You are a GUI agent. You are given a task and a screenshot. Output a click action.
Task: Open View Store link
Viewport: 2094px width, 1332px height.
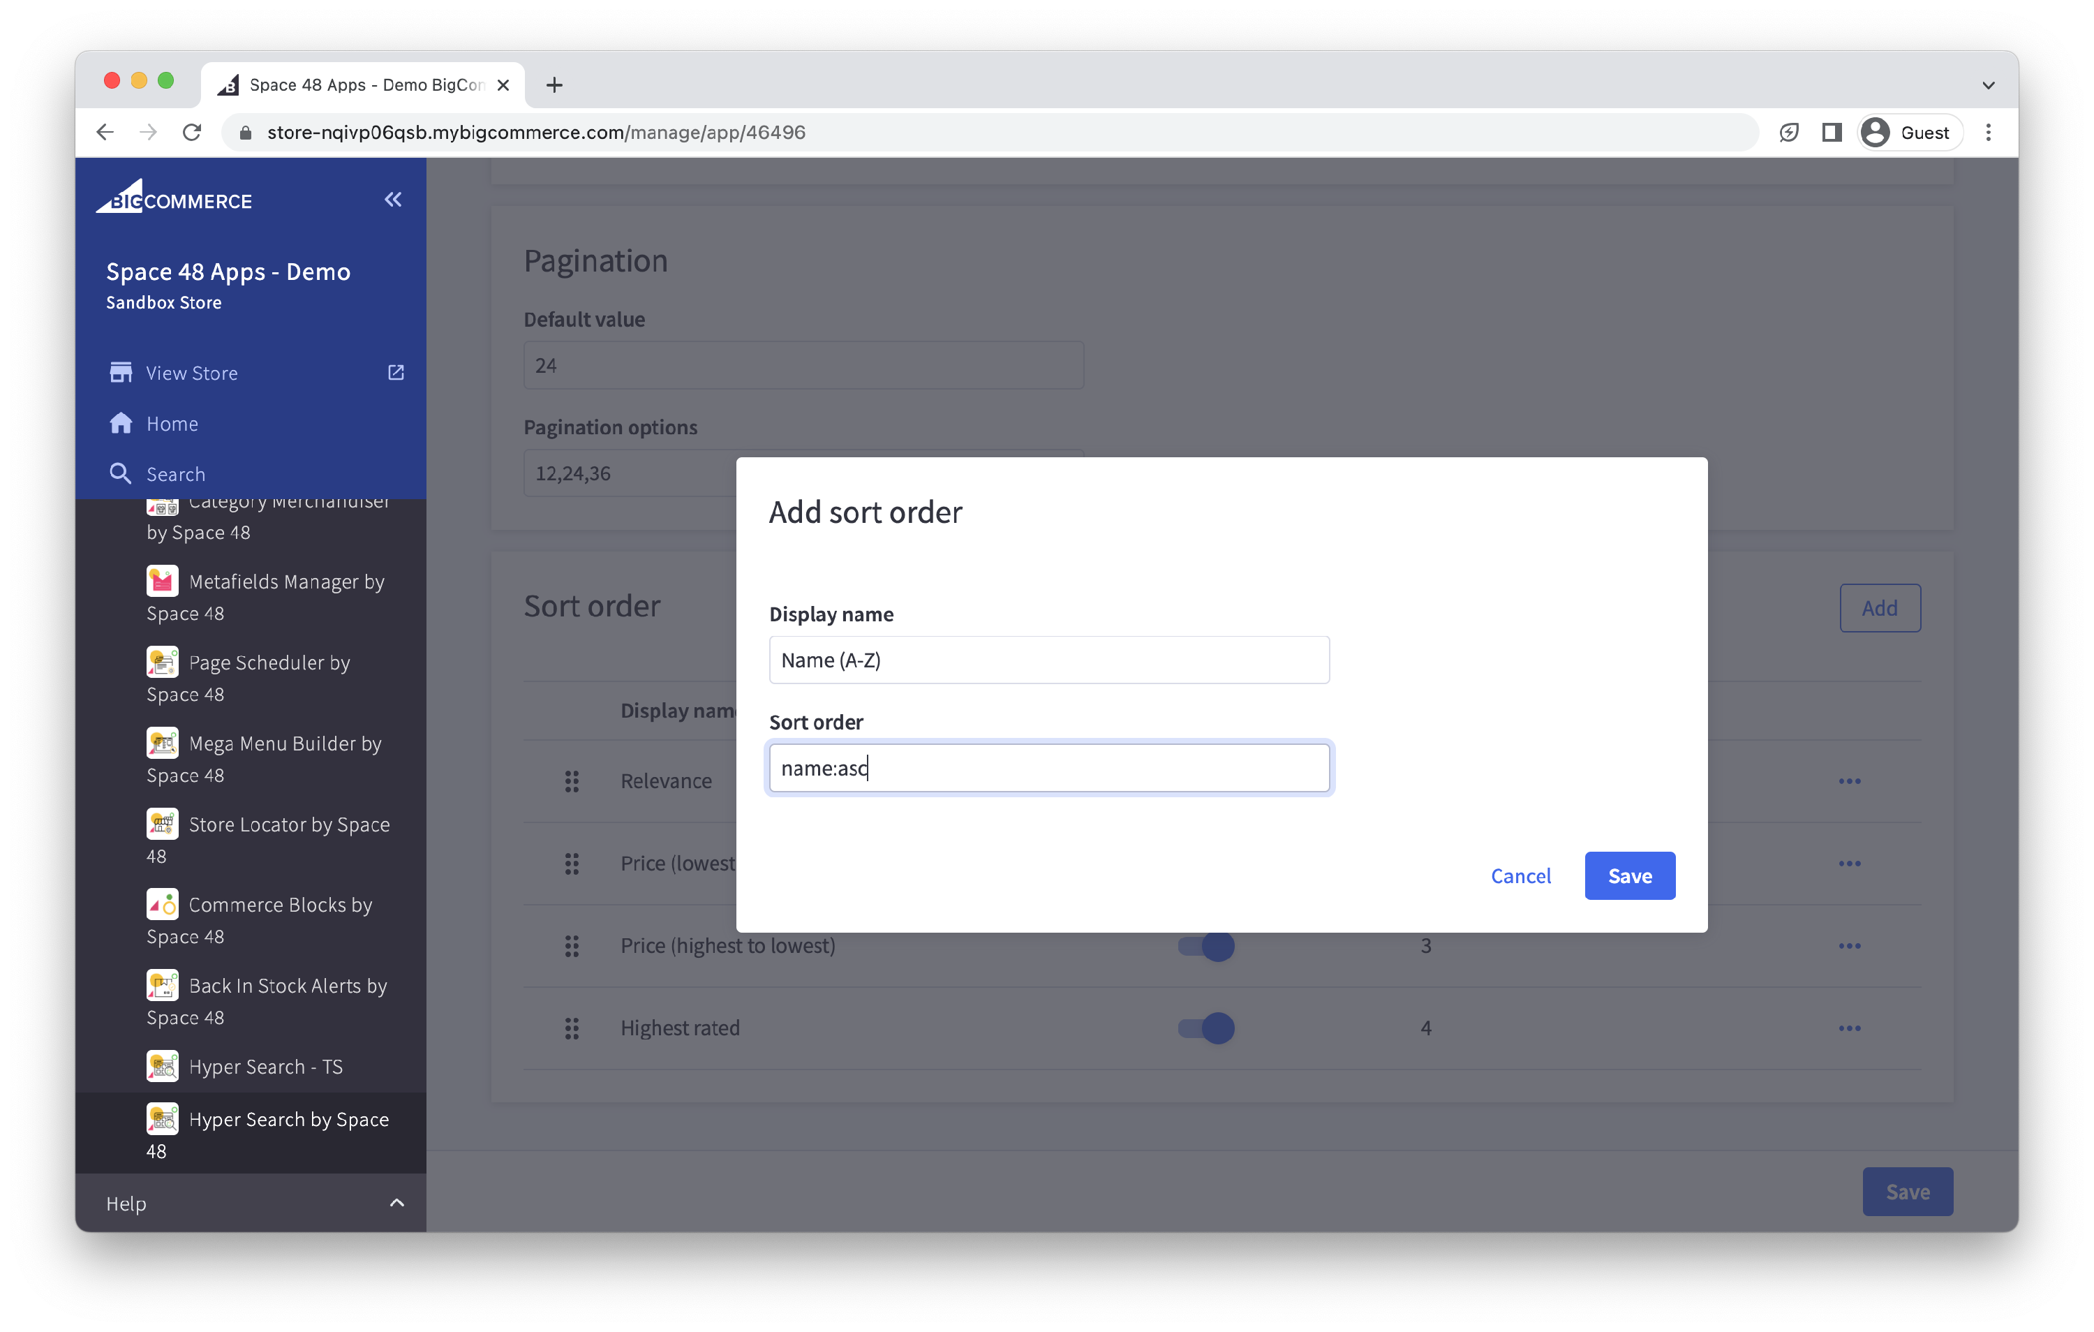click(x=191, y=372)
